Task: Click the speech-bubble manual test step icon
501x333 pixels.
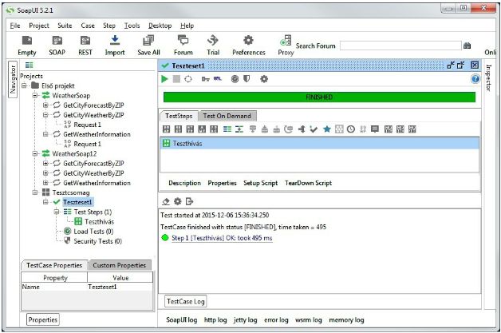Action: tap(375, 129)
